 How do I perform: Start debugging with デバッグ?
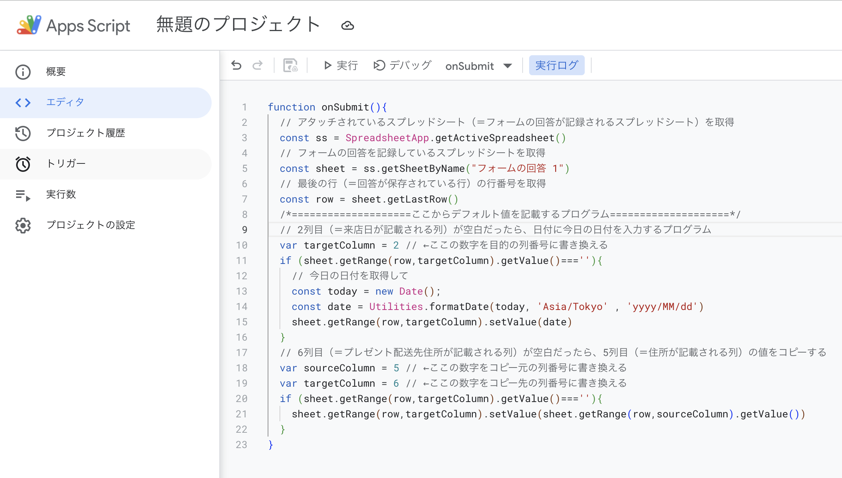(401, 65)
